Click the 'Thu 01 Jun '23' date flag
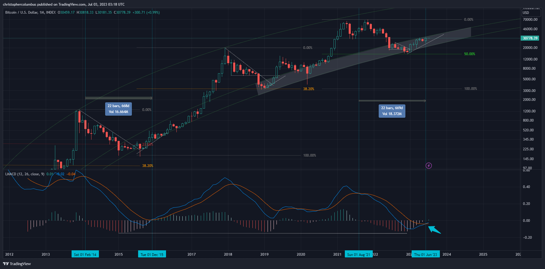Image resolution: width=545 pixels, height=269 pixels. pyautogui.click(x=426, y=254)
